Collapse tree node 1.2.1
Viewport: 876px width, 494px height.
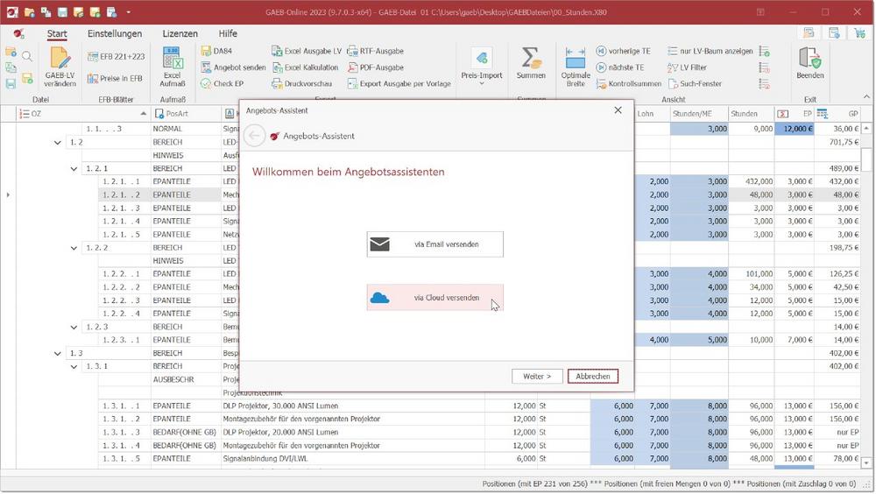click(73, 169)
